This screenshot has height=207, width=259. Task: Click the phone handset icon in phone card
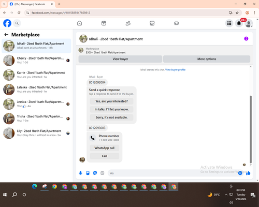(93, 138)
